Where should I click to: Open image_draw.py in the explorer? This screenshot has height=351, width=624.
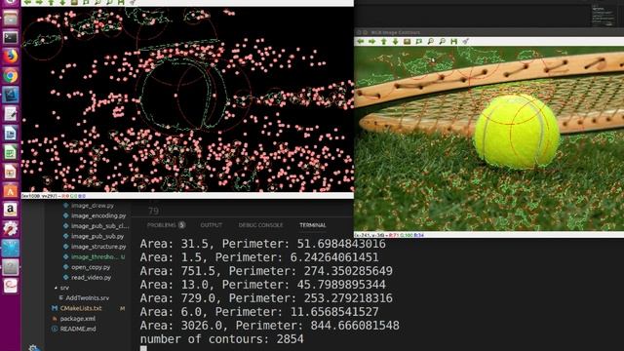point(93,206)
